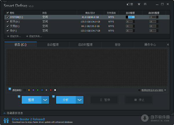
Task: Select the SYSTEM(C:) drive row label
Action: pos(17,17)
